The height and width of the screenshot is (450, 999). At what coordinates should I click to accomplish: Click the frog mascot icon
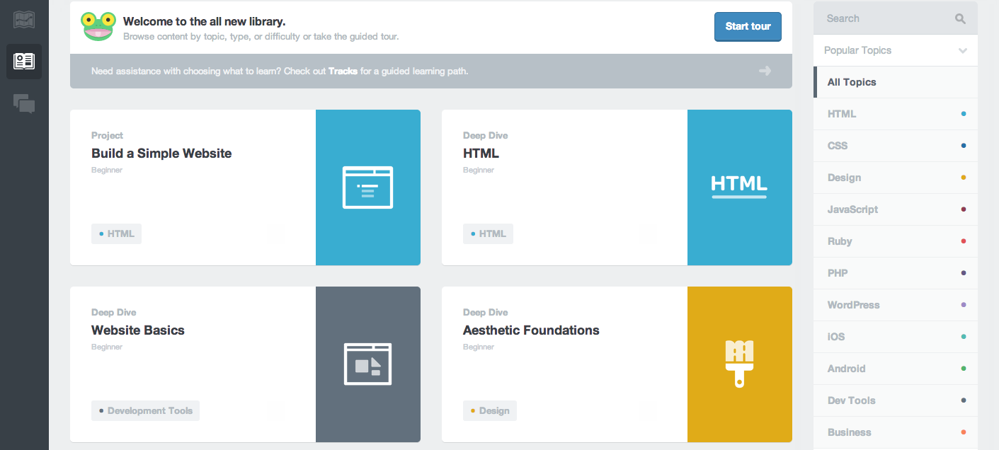pyautogui.click(x=98, y=26)
